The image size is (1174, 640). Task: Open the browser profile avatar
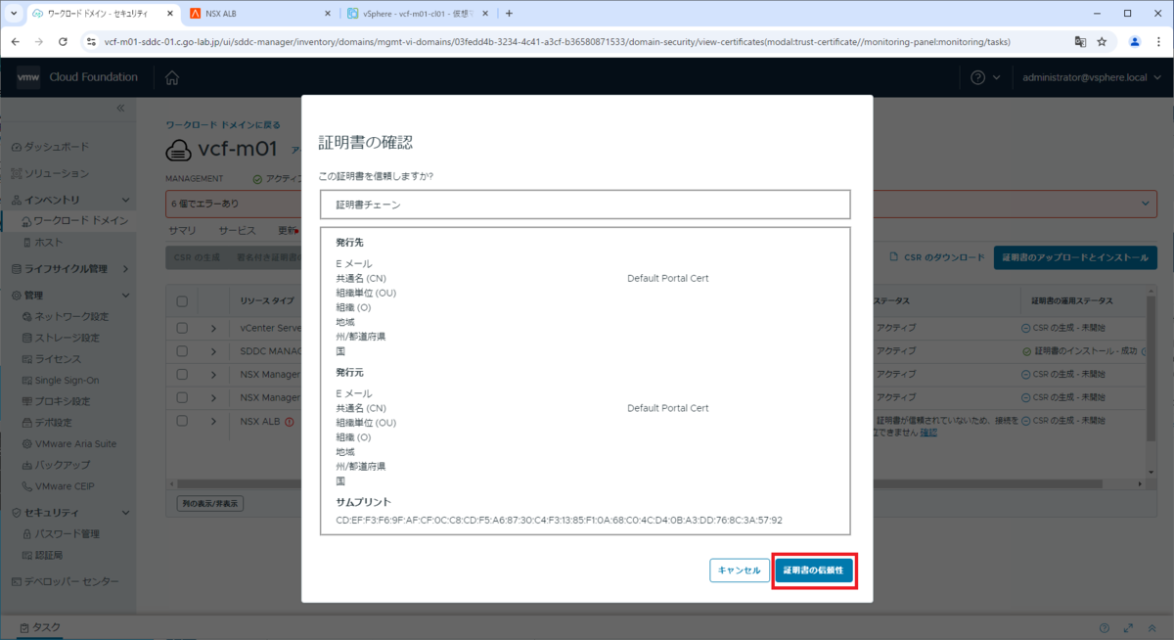click(x=1135, y=42)
